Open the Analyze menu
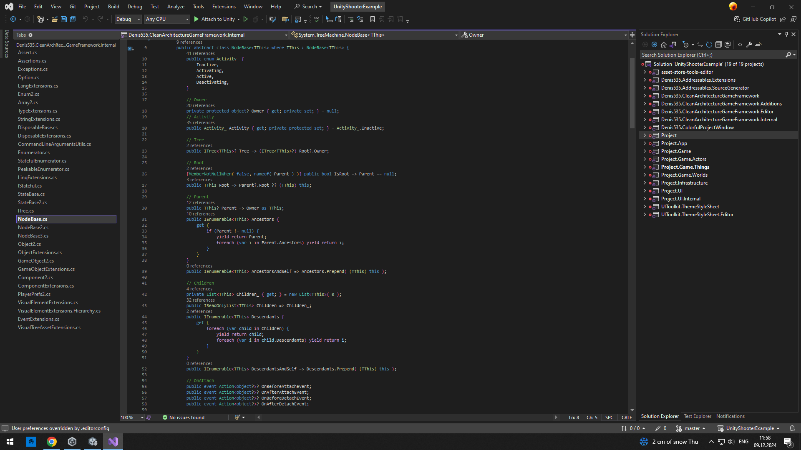Screen dimensions: 801x450 pos(176,7)
